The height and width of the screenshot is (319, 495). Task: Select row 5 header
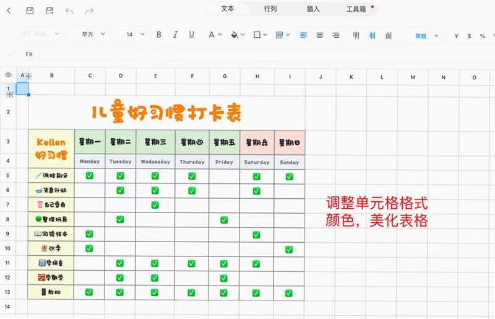(x=8, y=175)
